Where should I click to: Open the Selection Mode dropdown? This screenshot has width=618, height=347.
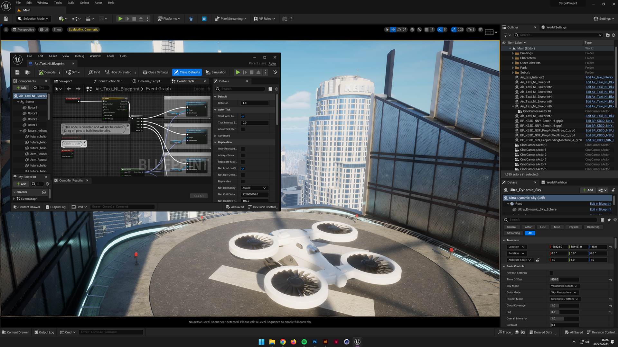click(33, 19)
